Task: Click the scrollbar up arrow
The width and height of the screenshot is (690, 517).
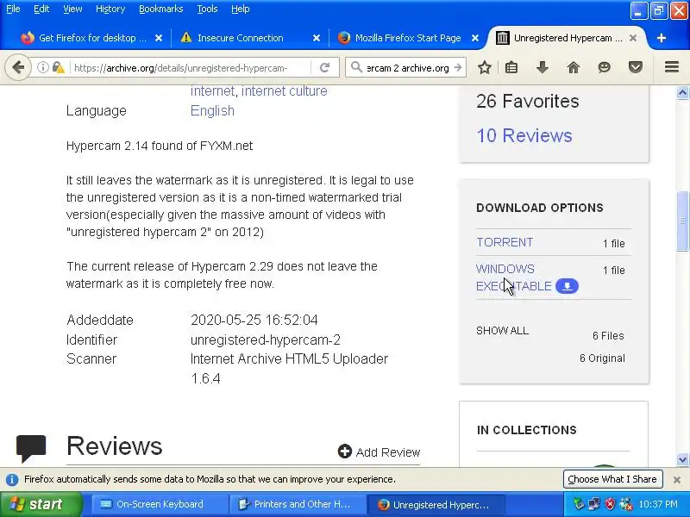Action: point(682,92)
